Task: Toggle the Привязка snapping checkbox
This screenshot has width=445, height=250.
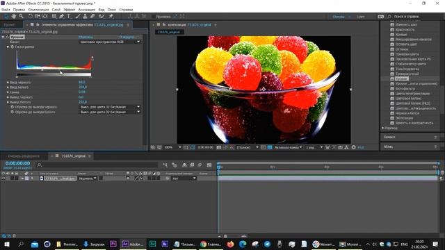Action: tap(154, 17)
